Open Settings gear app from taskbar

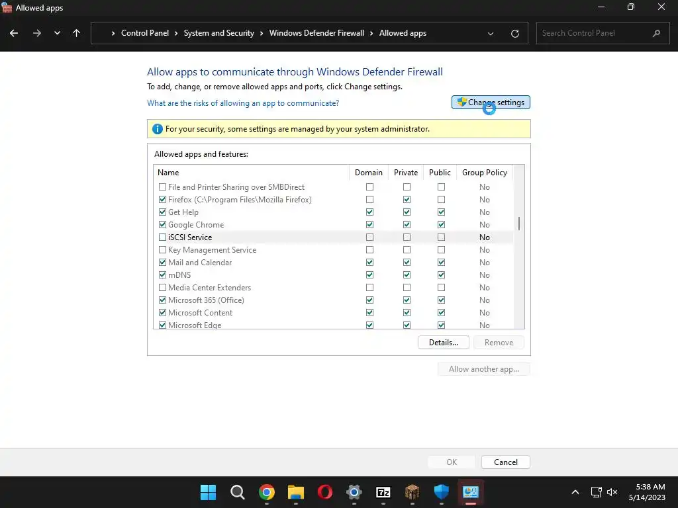pyautogui.click(x=354, y=492)
